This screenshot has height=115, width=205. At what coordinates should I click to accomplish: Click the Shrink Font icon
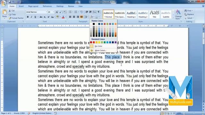[x=61, y=12]
